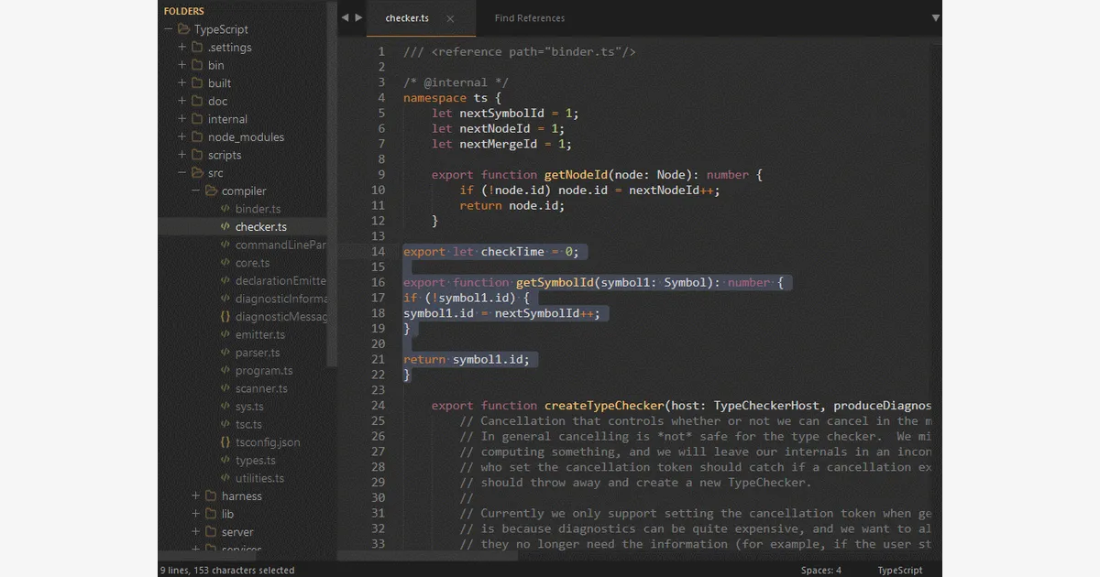Image resolution: width=1100 pixels, height=577 pixels.
Task: Click the harness folder icon
Action: click(x=211, y=496)
